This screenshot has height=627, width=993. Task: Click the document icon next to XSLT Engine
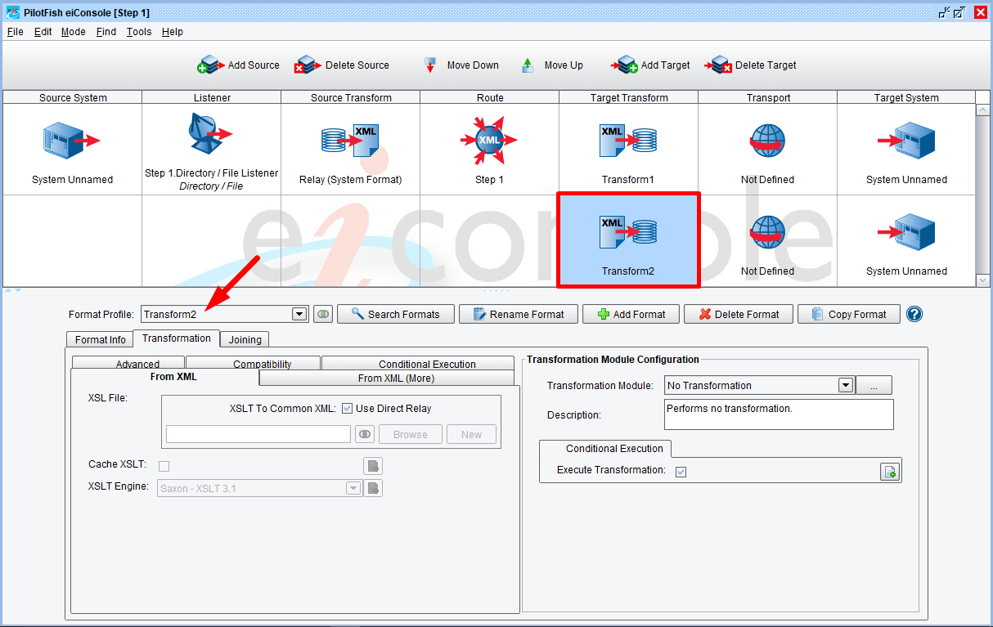pos(373,488)
